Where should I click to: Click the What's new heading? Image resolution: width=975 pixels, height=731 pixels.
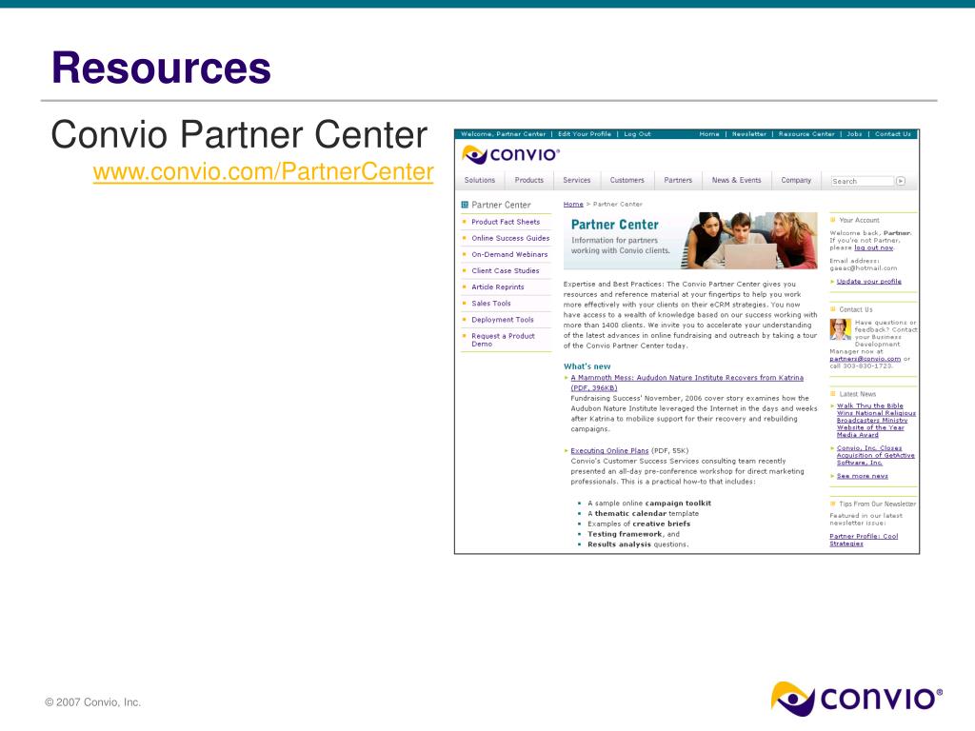(587, 366)
